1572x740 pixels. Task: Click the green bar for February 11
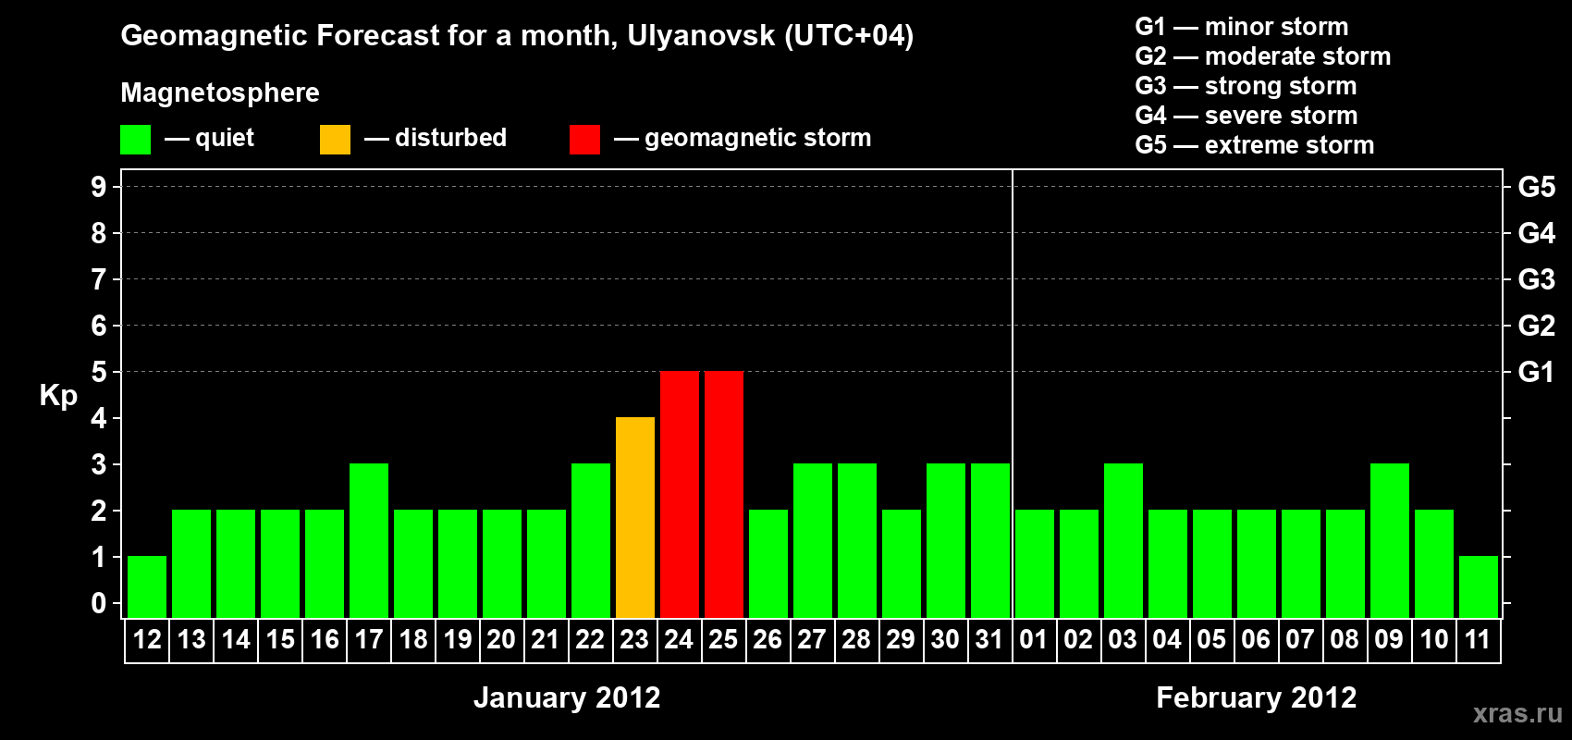click(1479, 586)
